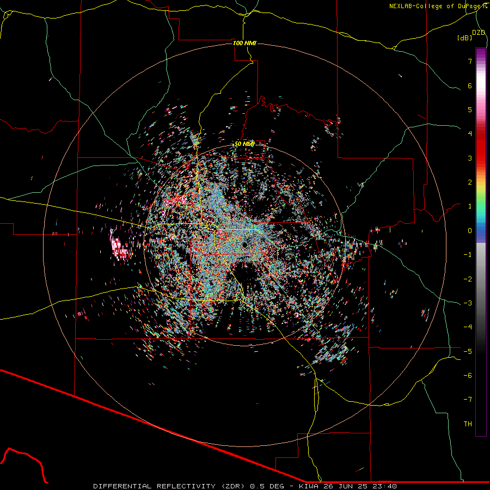
Task: Click the black radar site dot at center
Action: 244,244
